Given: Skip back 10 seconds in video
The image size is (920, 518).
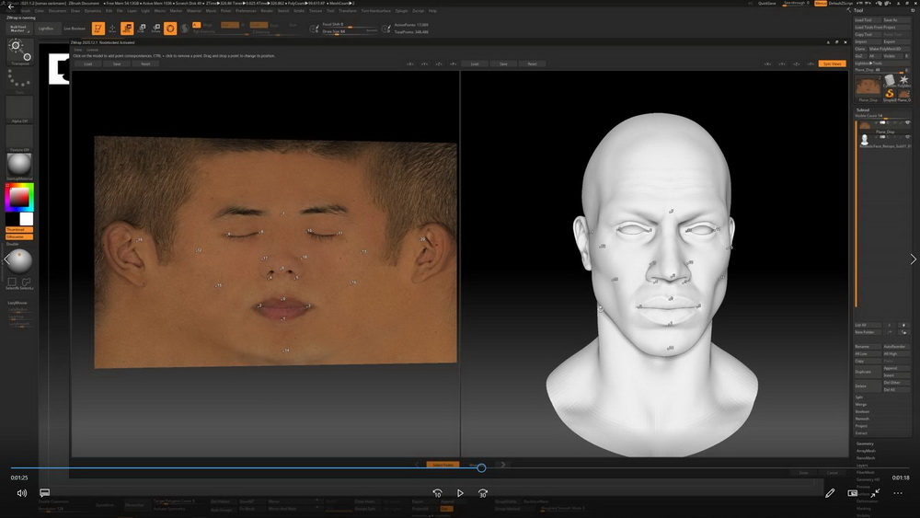Looking at the screenshot, I should pos(437,493).
